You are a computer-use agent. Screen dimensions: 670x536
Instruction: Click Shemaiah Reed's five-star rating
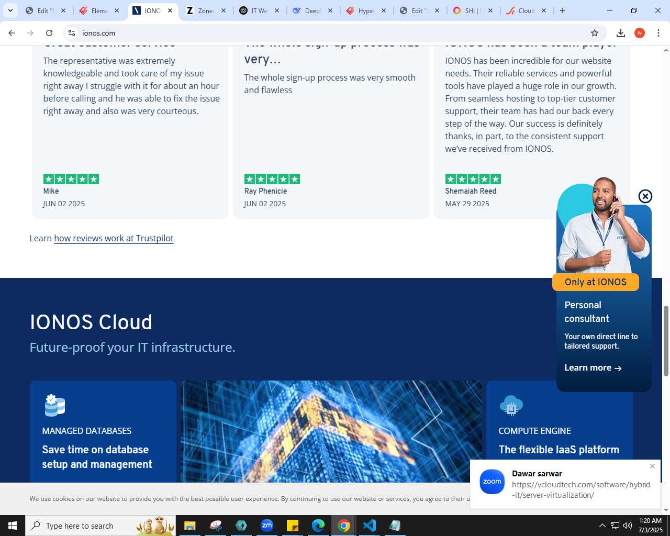coord(473,179)
